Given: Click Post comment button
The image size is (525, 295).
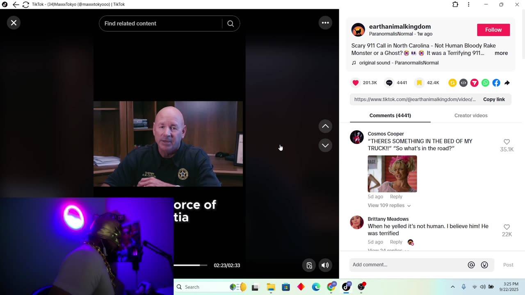Looking at the screenshot, I should [508, 265].
